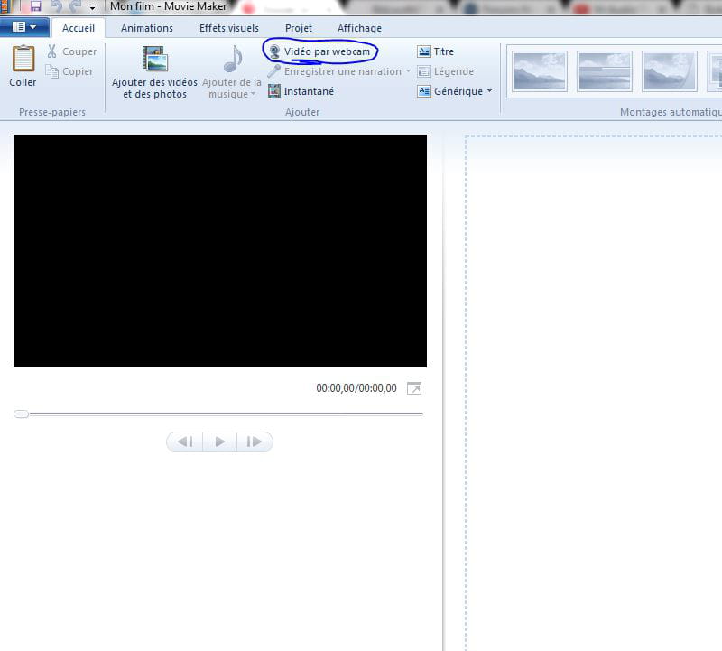
Task: Click the 00:00,00/00:00,00 time counter
Action: pyautogui.click(x=356, y=388)
